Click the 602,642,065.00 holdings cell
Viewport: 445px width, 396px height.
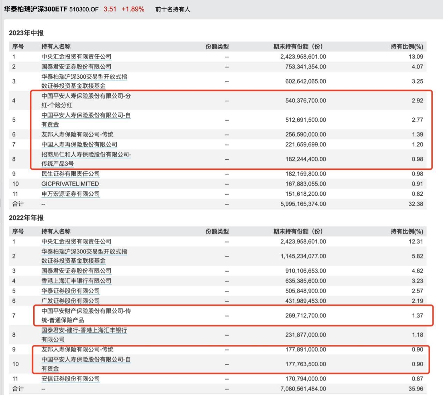tap(306, 81)
